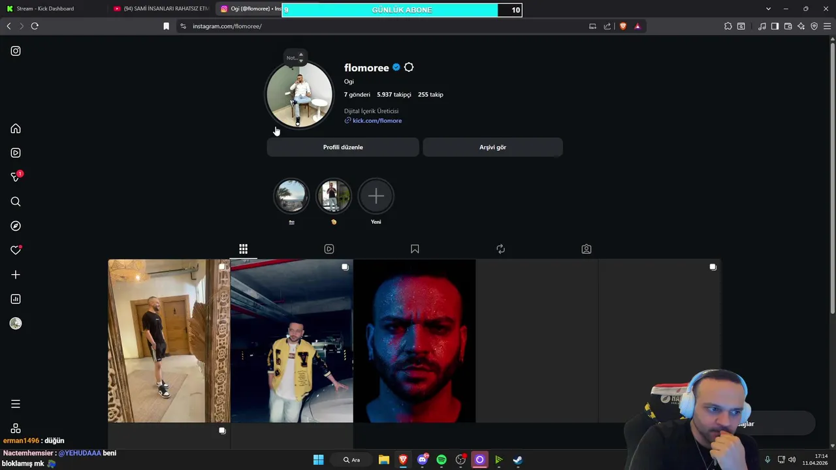Click Arşivi gör button
This screenshot has height=470, width=836.
(x=492, y=147)
